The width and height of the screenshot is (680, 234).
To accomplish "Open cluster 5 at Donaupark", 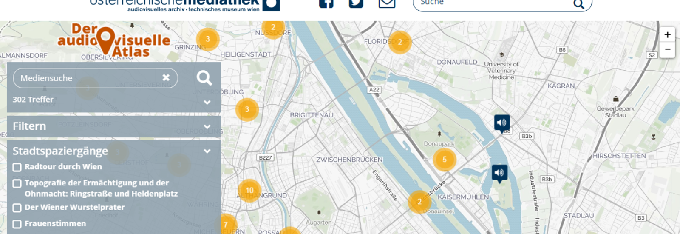I will point(445,160).
